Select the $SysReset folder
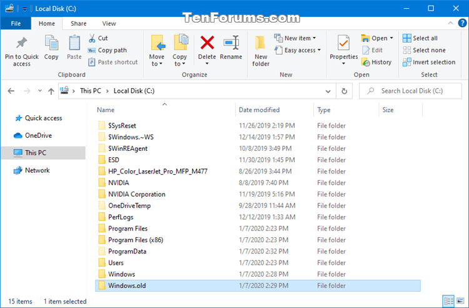 point(258,126)
